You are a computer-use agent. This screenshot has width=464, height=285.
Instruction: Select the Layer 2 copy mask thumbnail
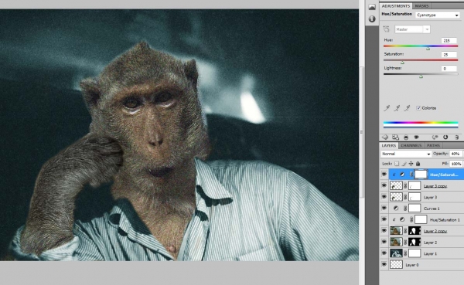pyautogui.click(x=415, y=231)
